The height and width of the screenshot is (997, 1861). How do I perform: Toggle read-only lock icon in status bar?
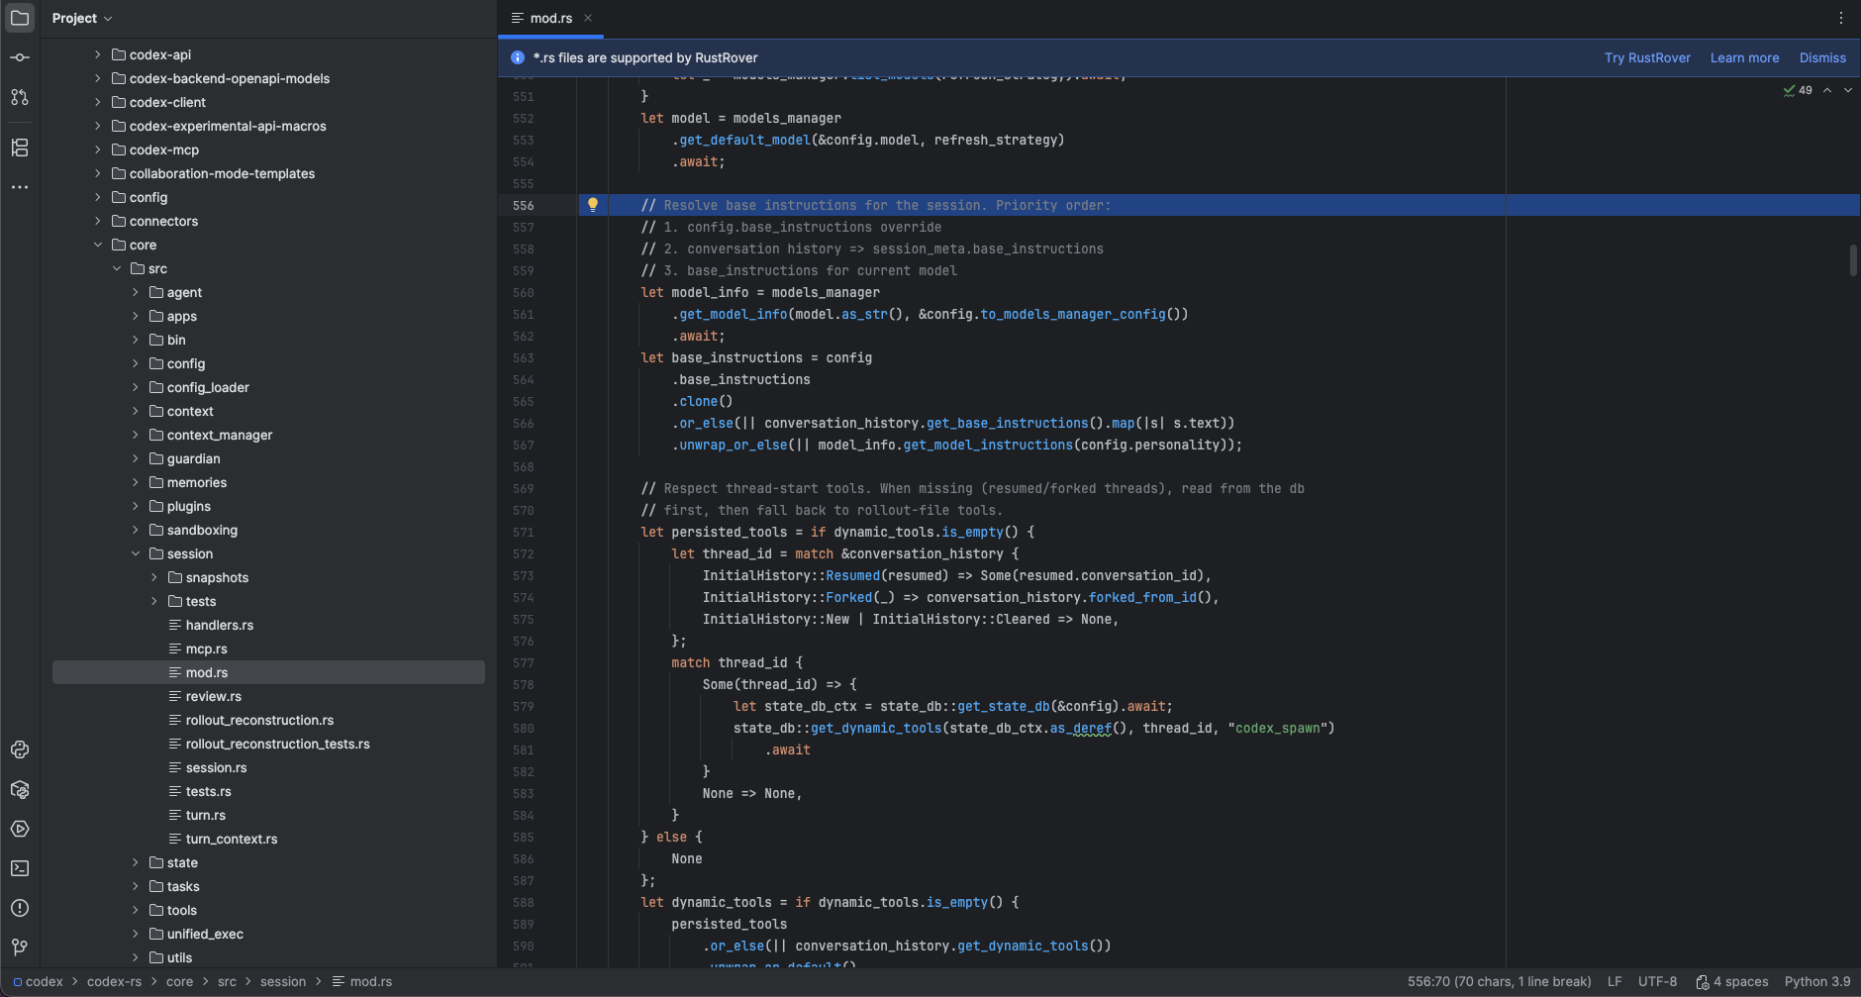point(1702,982)
